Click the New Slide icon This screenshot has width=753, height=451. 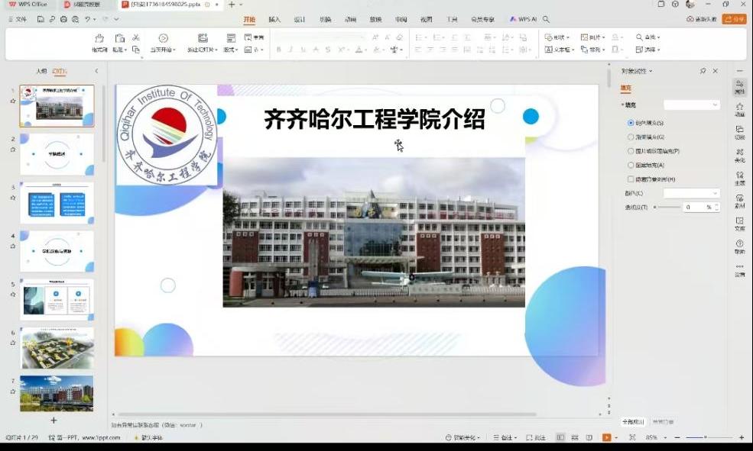pos(203,38)
